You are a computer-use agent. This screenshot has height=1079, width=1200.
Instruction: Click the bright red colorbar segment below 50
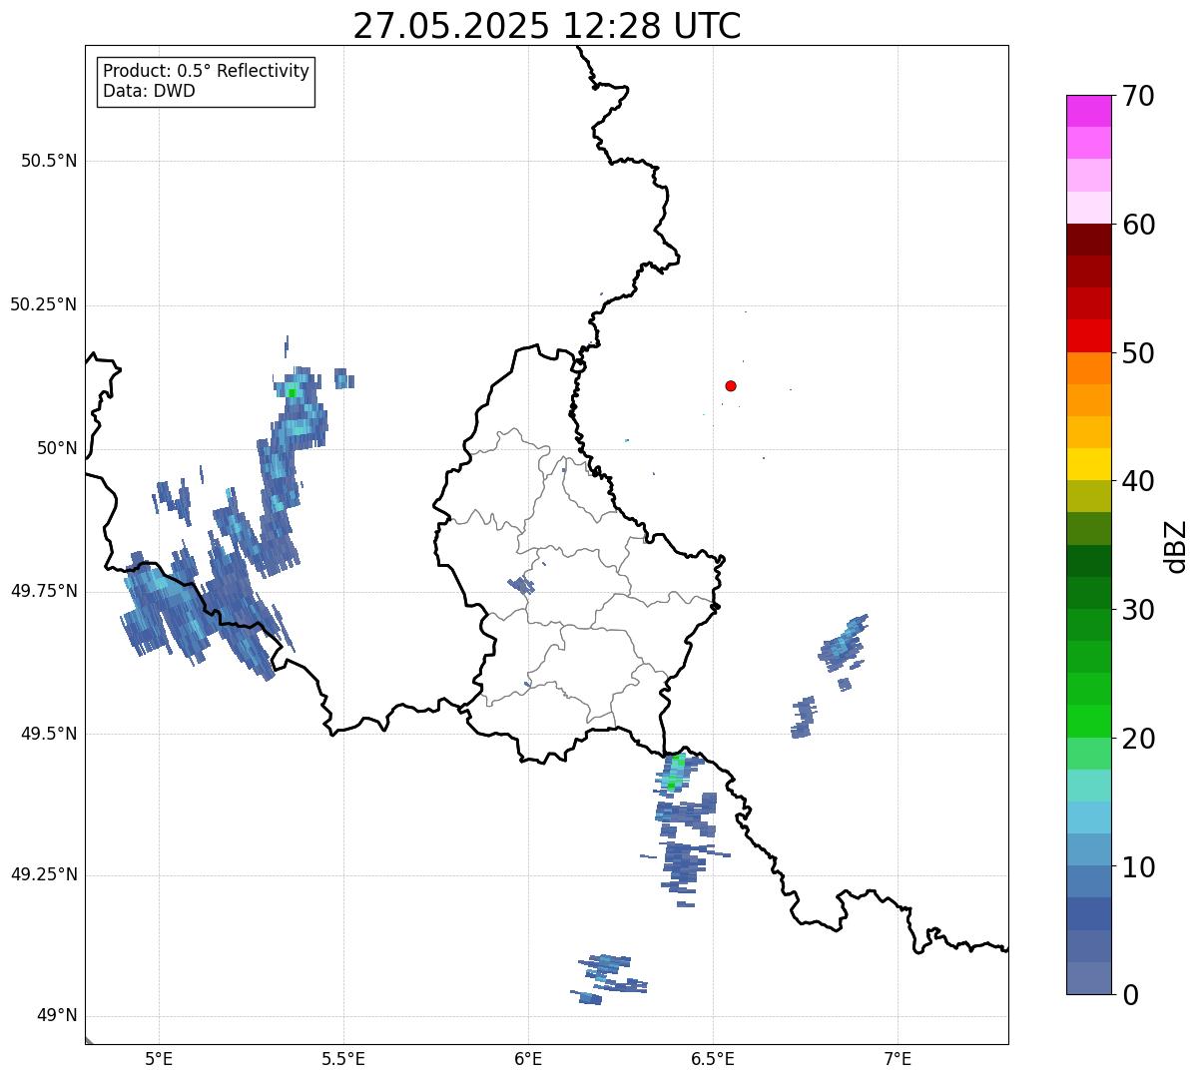(x=1088, y=335)
